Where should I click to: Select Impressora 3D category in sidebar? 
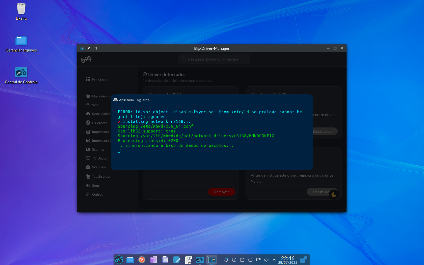(x=98, y=141)
